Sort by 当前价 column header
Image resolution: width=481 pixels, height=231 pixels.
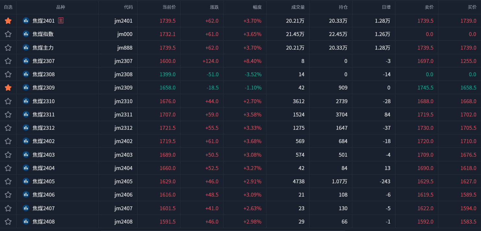click(x=169, y=7)
